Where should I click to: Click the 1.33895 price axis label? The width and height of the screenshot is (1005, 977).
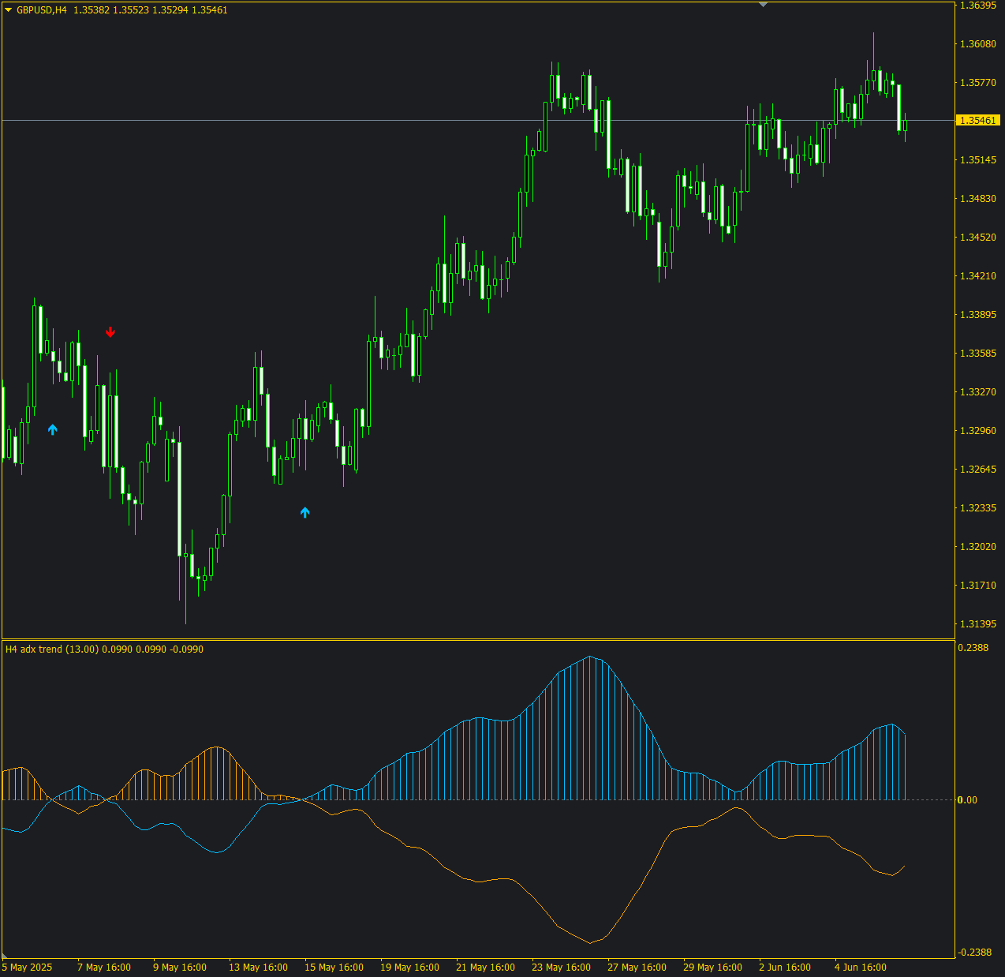977,315
